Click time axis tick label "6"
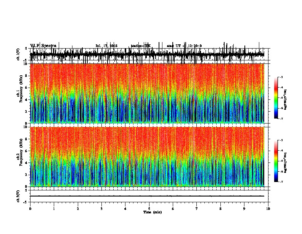The height and width of the screenshot is (234, 302). tap(173, 209)
